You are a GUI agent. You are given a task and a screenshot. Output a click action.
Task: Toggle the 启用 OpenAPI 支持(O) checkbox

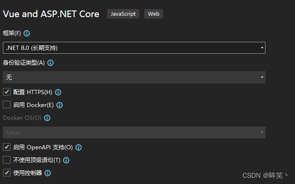point(7,147)
